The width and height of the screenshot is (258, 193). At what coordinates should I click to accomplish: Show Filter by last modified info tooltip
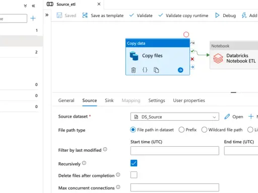(x=105, y=149)
